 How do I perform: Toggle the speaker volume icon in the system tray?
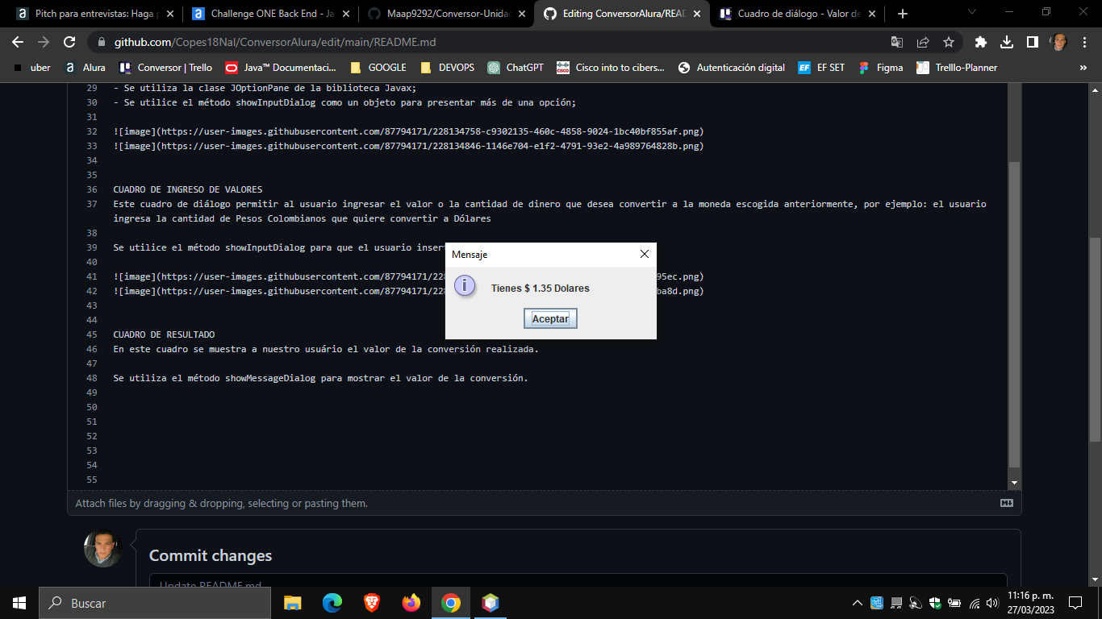coord(991,602)
